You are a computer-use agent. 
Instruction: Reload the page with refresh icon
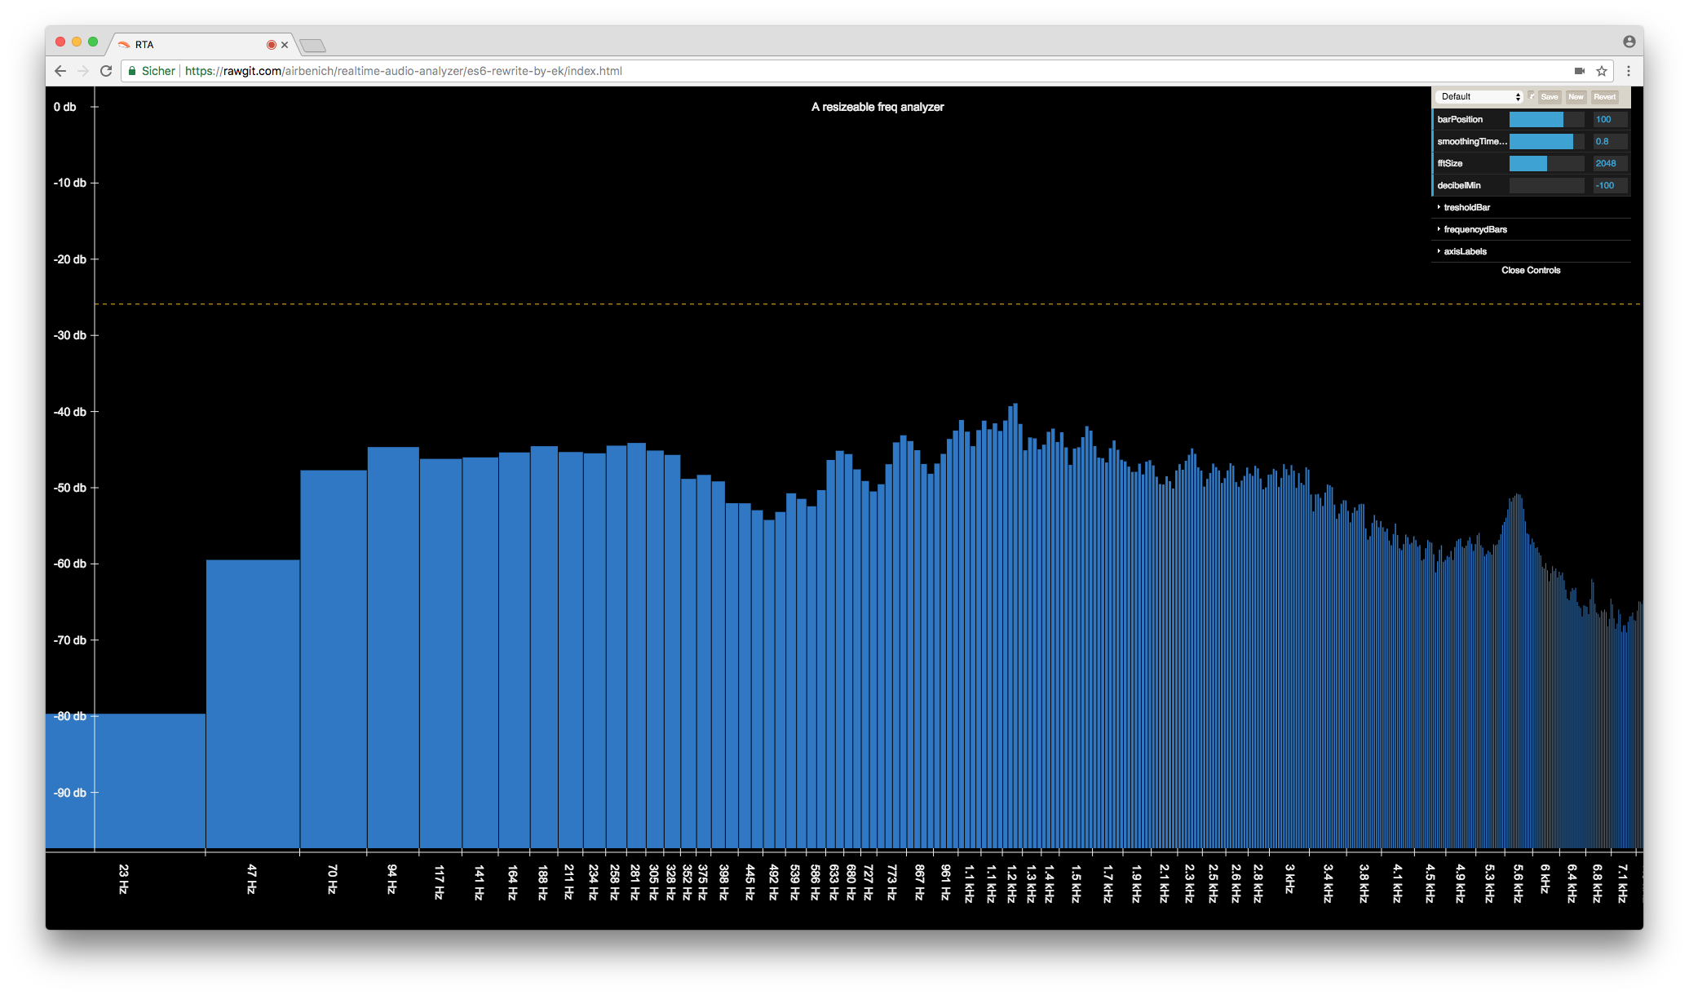(105, 71)
